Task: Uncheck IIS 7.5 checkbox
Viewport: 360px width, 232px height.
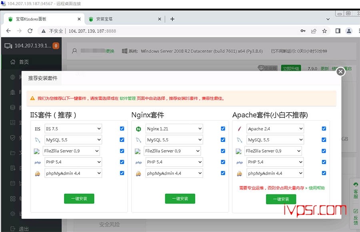Action: point(122,129)
